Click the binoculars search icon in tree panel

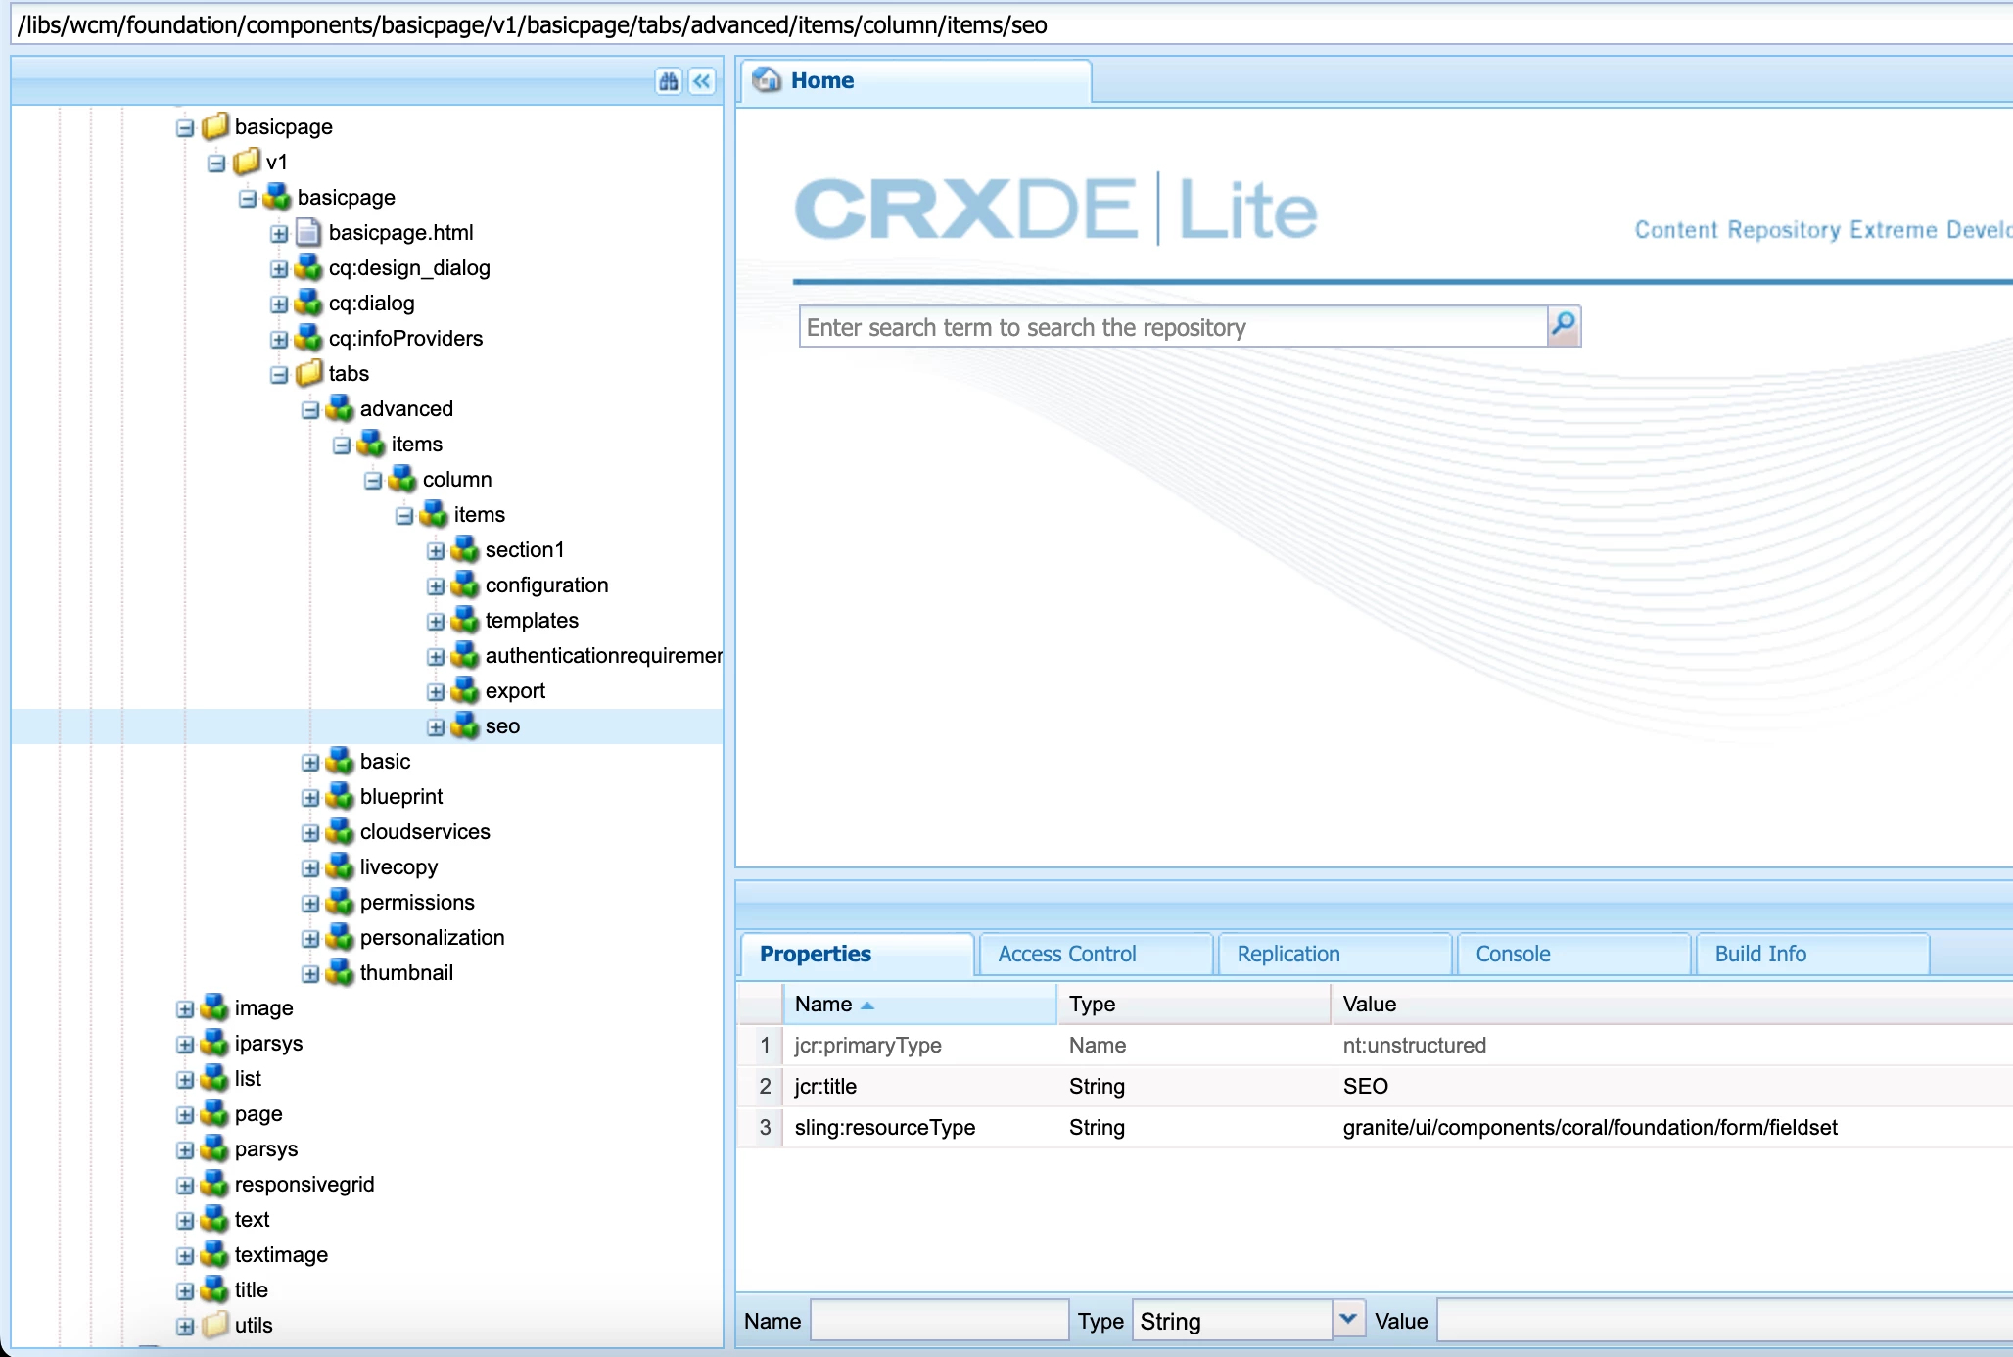[669, 81]
